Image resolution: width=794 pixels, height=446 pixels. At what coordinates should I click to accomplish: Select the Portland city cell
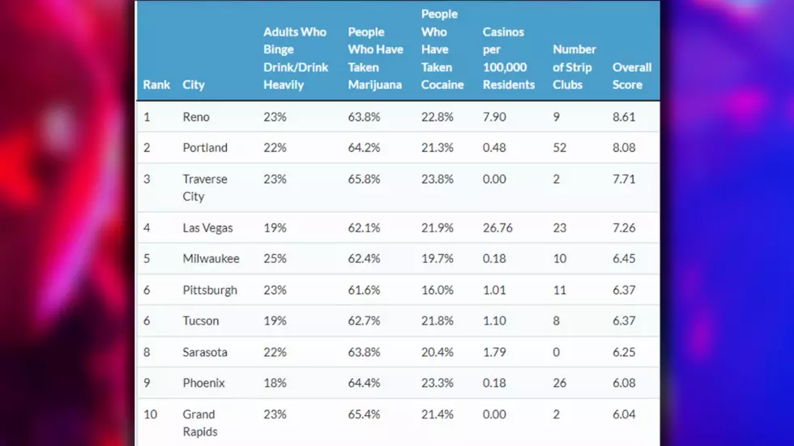click(x=204, y=147)
